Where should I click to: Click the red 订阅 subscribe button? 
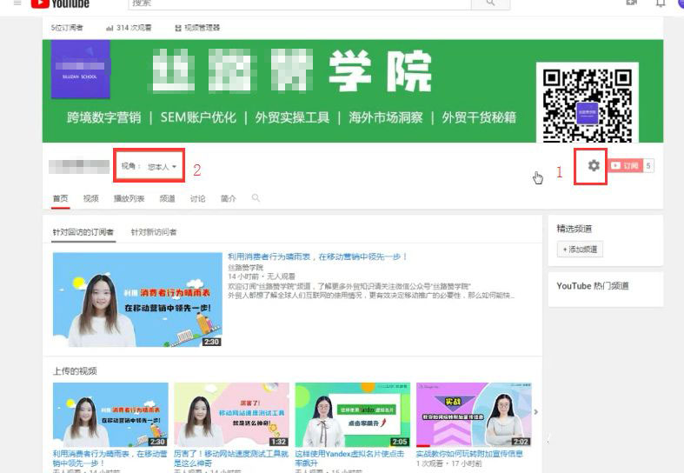[x=625, y=166]
